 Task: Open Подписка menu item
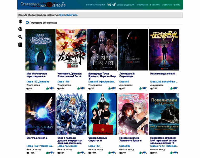(167, 5)
